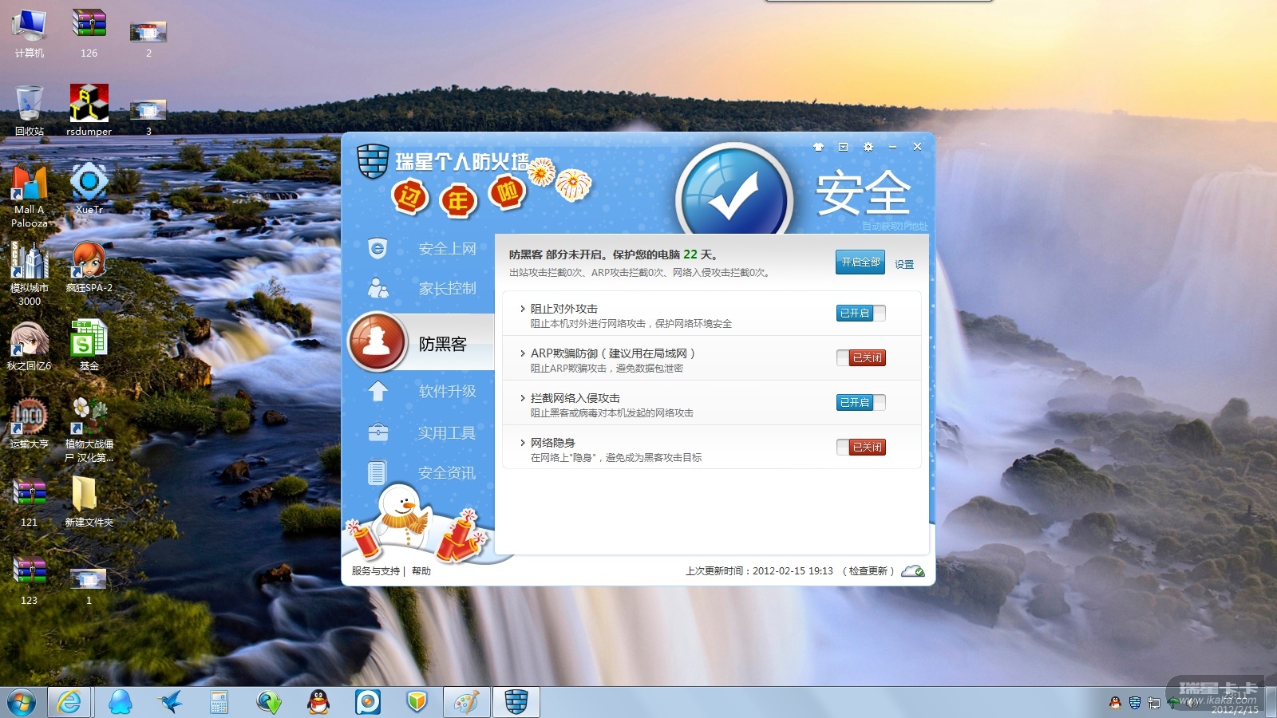Select the 秋之回忆6 desktop shortcut
The height and width of the screenshot is (718, 1277).
[x=30, y=345]
